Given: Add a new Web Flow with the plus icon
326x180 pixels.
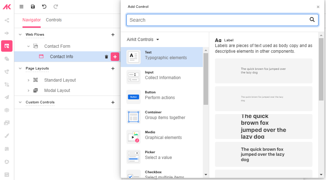Looking at the screenshot, I should click(113, 35).
